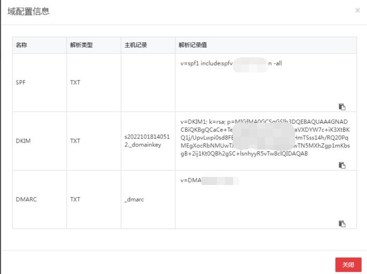Select the DMARC name cell

click(x=26, y=199)
